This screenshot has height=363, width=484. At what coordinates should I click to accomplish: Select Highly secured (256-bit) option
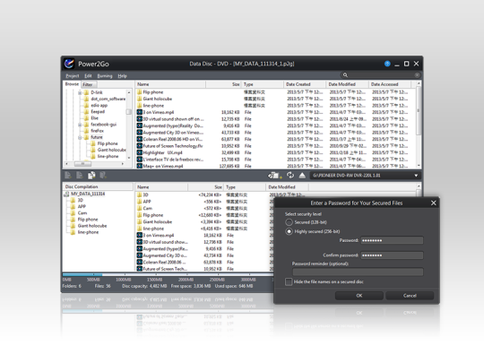tap(289, 231)
